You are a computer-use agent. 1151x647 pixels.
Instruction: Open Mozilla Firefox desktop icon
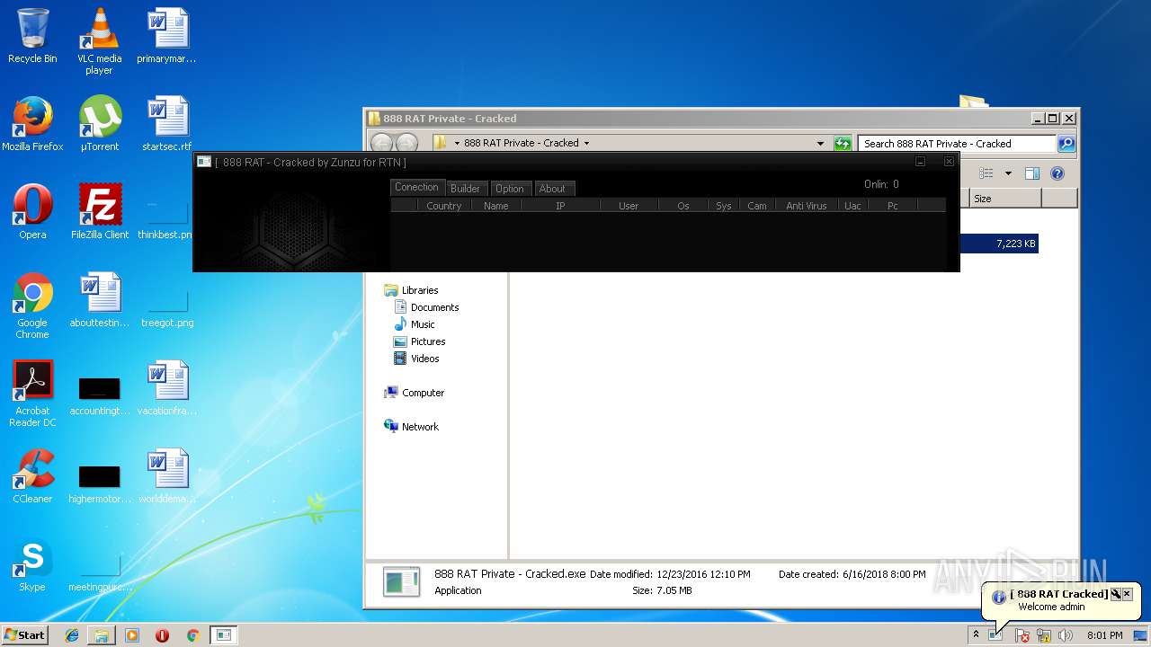32,124
